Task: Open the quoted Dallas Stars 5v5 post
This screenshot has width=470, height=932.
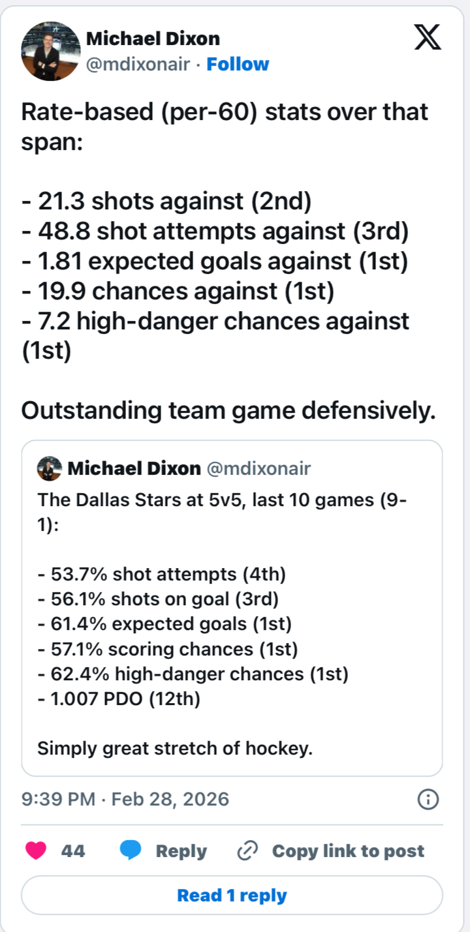Action: tap(232, 626)
